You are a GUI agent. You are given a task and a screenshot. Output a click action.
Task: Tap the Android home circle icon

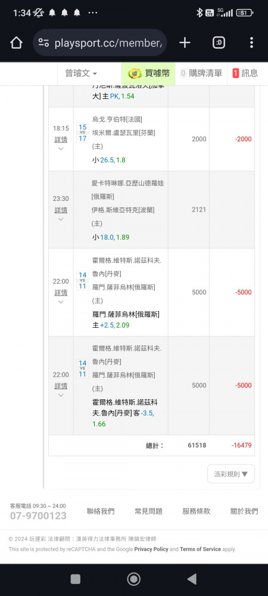(x=133, y=579)
